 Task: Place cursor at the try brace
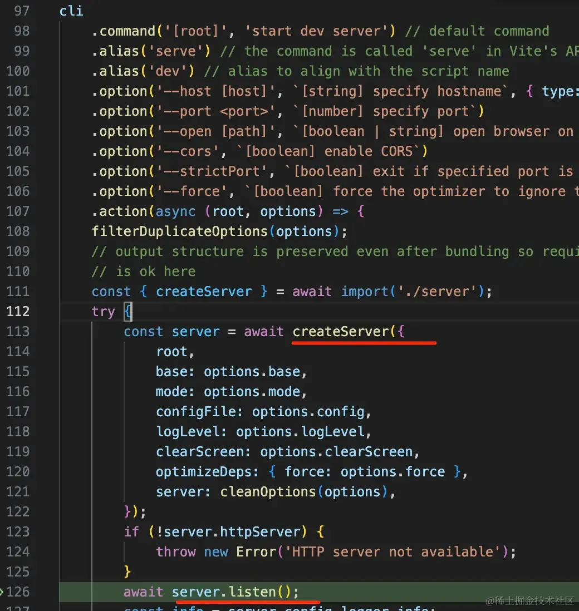[x=128, y=312]
